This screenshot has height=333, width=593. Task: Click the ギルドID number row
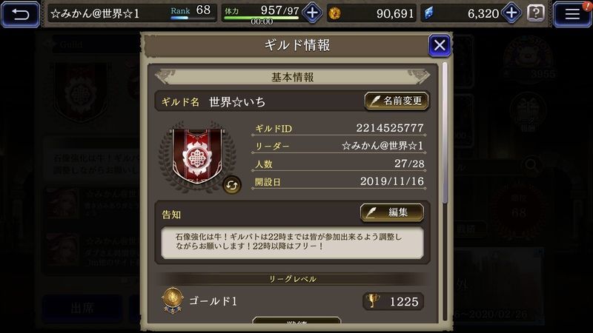point(339,128)
